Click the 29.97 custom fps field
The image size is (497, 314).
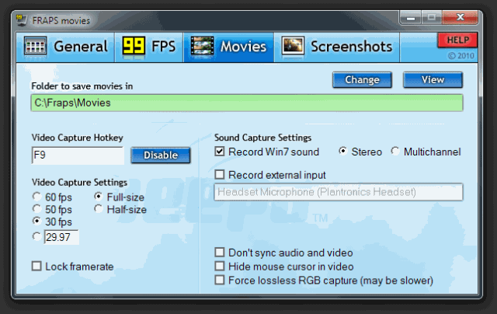61,237
